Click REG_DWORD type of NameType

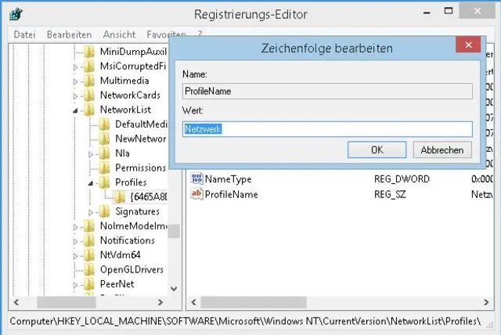tap(402, 179)
